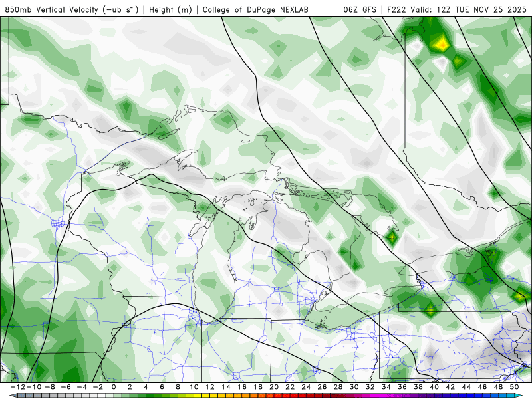Click the '0' color scale label
Image resolution: width=532 pixels, height=399 pixels.
pyautogui.click(x=114, y=387)
